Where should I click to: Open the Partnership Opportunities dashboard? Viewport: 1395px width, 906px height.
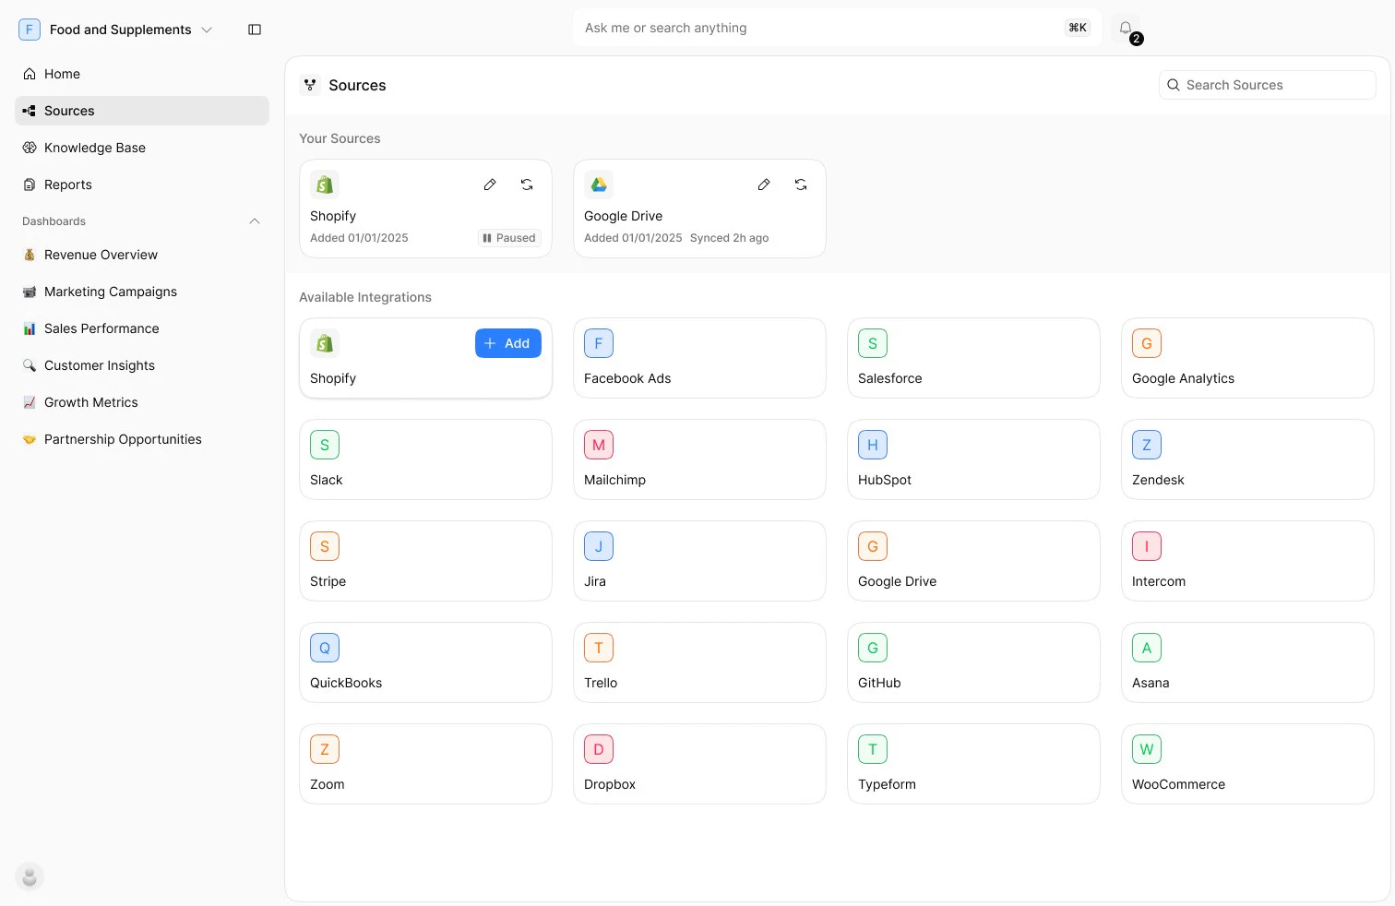[x=142, y=439]
